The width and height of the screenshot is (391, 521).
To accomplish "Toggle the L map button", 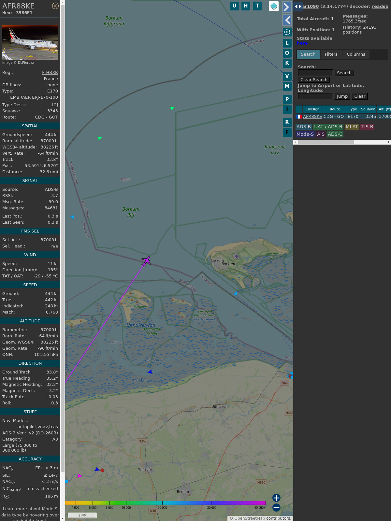I will pyautogui.click(x=287, y=43).
